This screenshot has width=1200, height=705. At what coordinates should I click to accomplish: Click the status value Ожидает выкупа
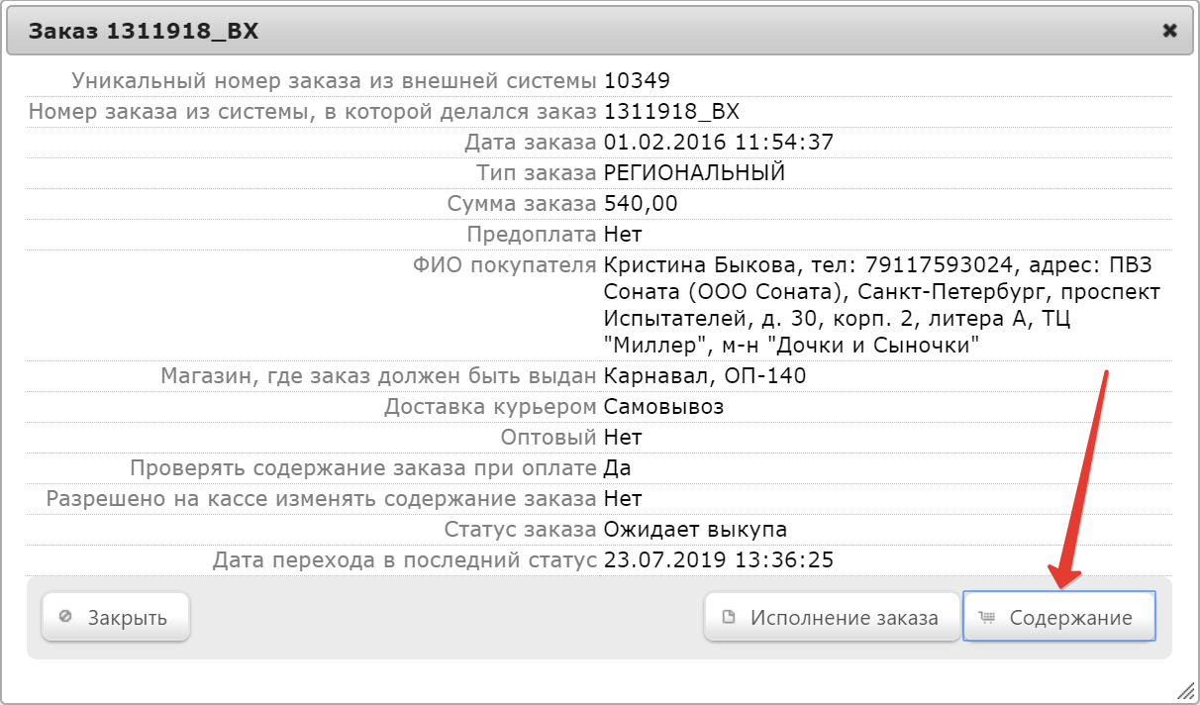(x=695, y=529)
